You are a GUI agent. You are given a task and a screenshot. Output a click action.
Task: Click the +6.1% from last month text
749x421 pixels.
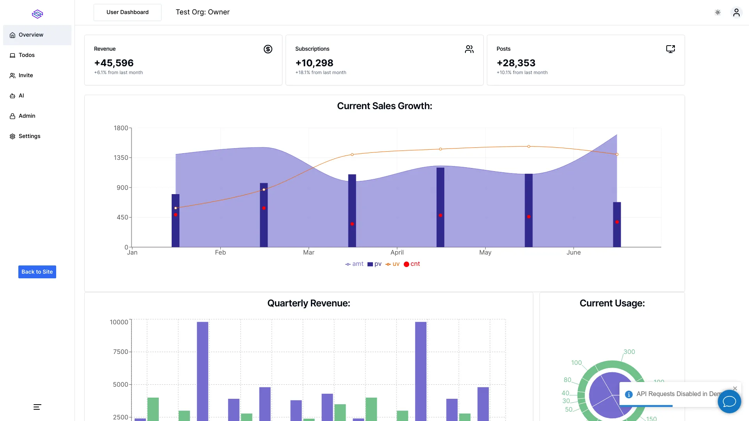[x=119, y=73]
